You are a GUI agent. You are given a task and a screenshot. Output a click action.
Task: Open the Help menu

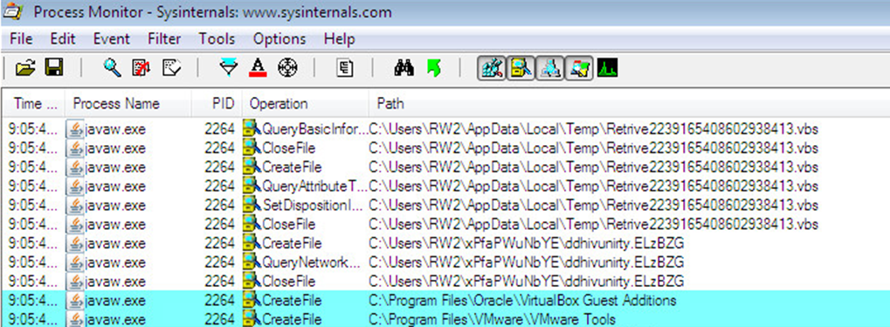tap(340, 39)
